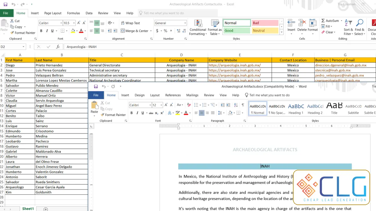Apply Excel red font color button
Viewport: 376px width, 211px height.
[81, 31]
